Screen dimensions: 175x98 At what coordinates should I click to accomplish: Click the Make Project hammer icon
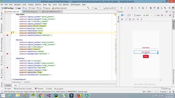(x=88, y=8)
